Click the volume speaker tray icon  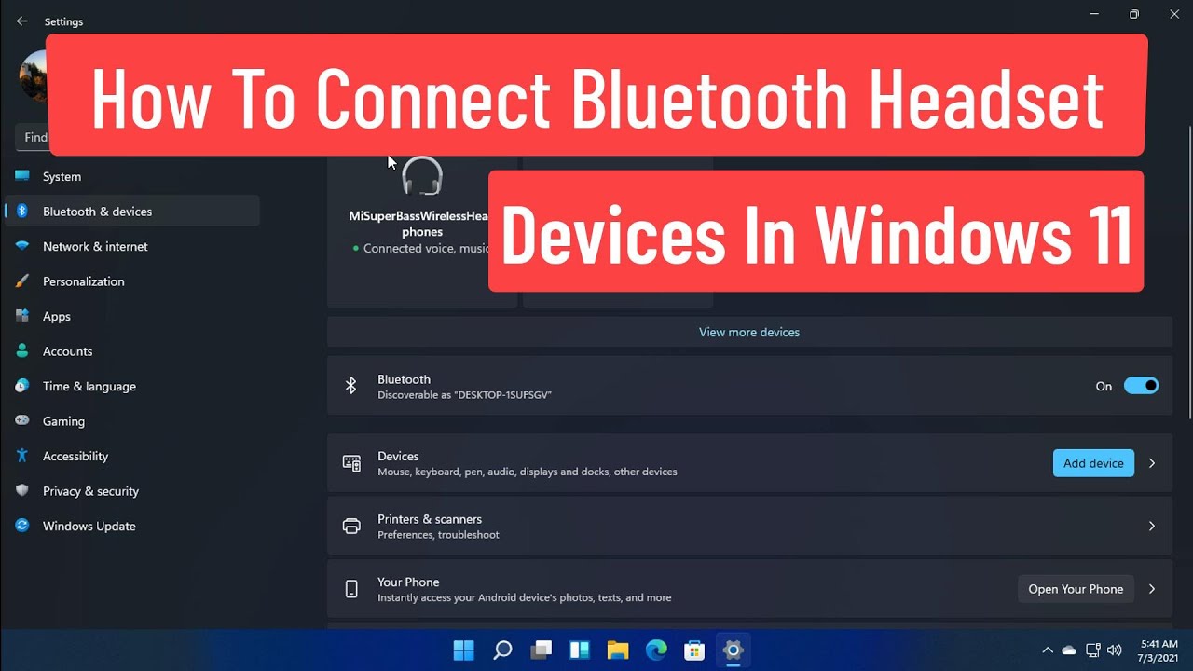[x=1115, y=650]
